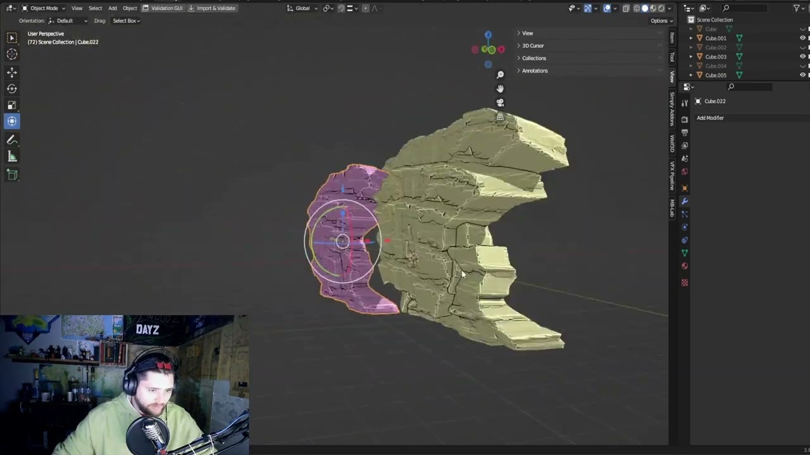
Task: Select the Transform tool
Action: tap(12, 121)
